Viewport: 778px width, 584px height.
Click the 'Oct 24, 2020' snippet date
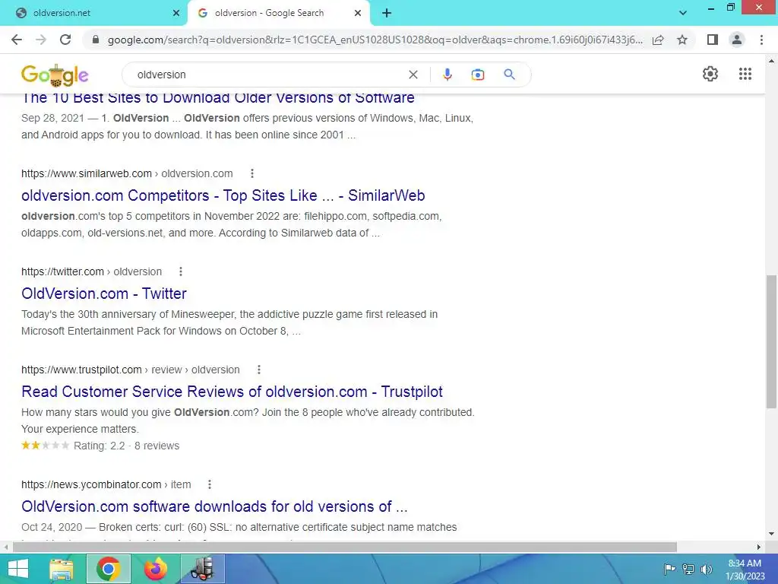pos(52,527)
